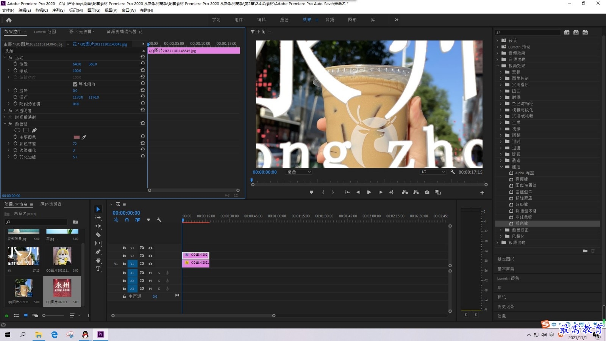
Task: Toggle 位置 stopwatch animation
Action: 15,64
